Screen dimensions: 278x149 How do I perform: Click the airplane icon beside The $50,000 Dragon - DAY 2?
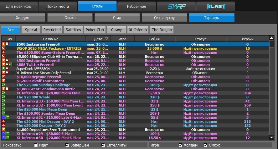3,126
